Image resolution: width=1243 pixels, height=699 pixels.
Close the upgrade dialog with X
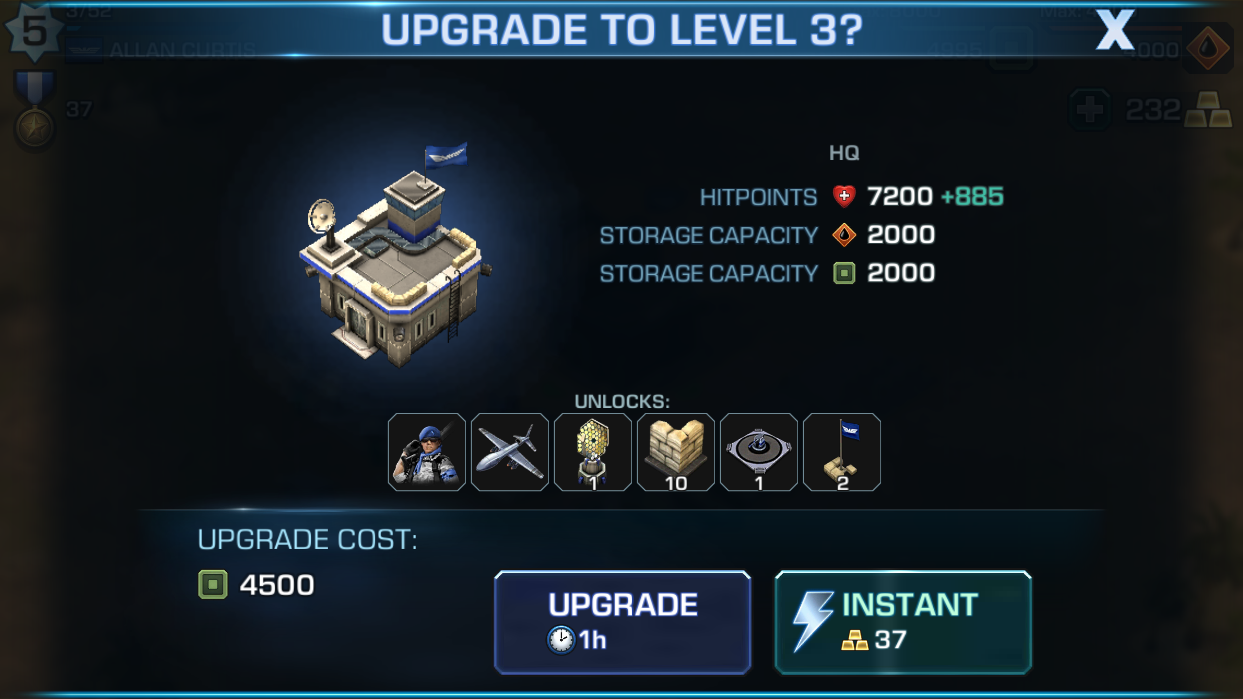point(1115,30)
